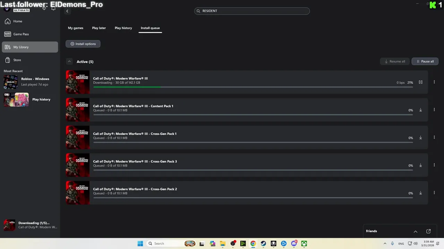Open more options for Cross-Gen Pack 2
This screenshot has height=249, width=444.
tap(434, 193)
